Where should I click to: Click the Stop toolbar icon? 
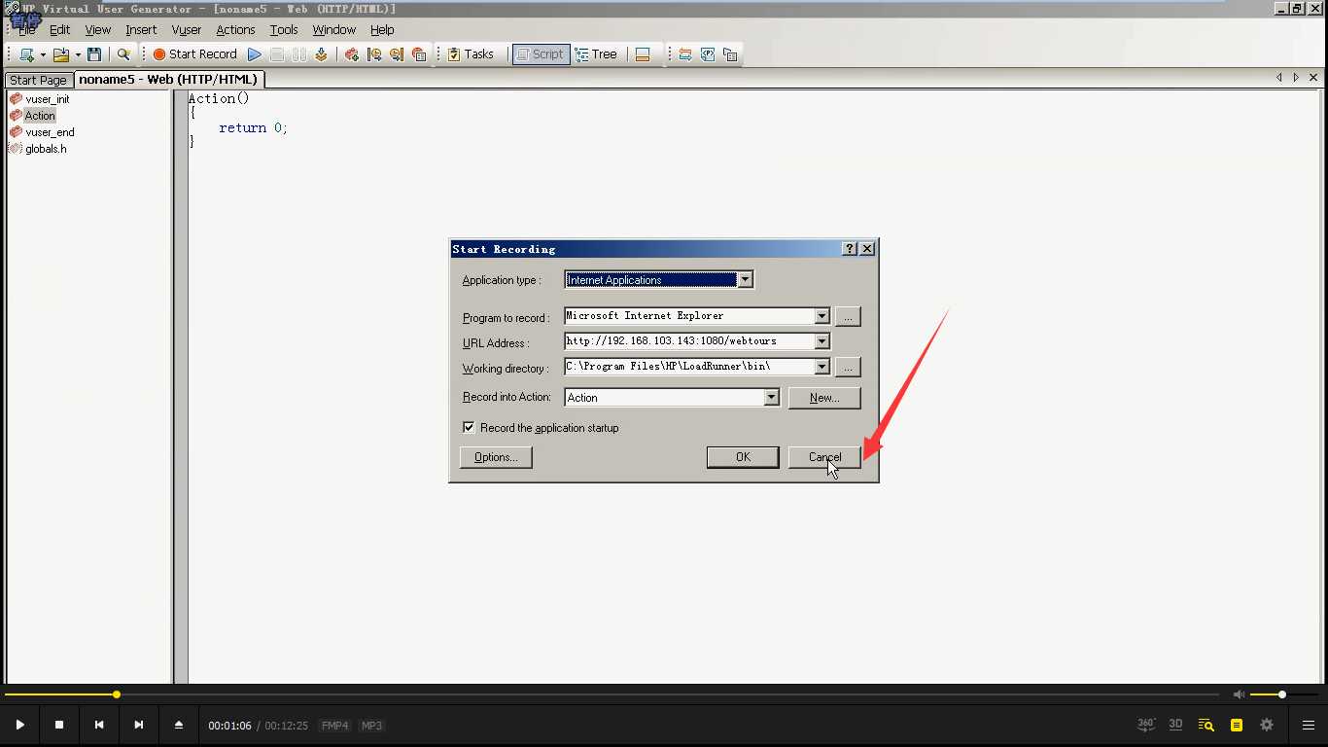[277, 54]
